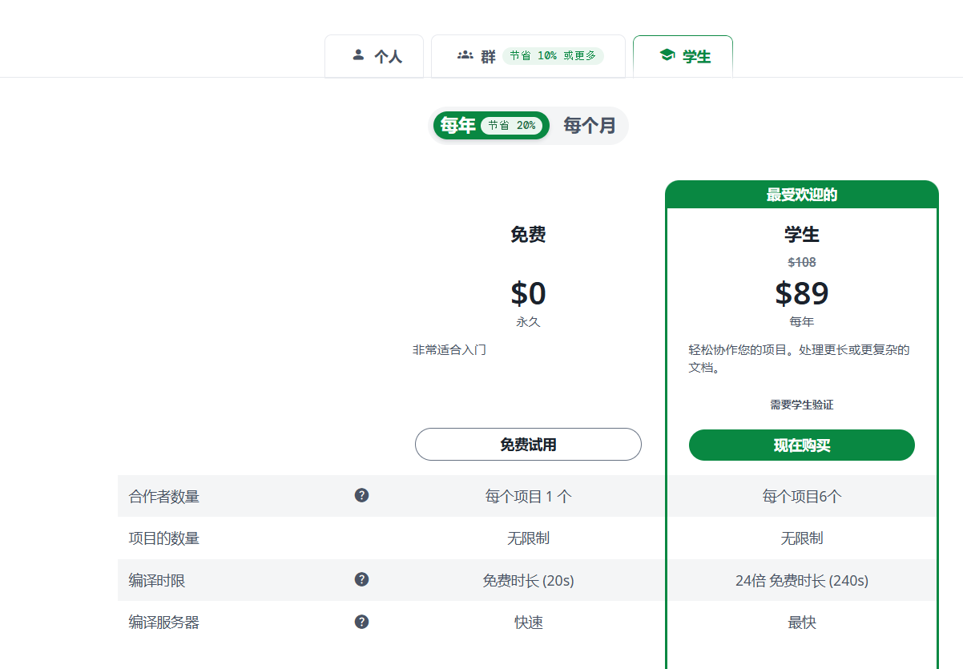Screen dimensions: 963x669
Task: Click the 需要学生验证 note
Action: [x=801, y=405]
